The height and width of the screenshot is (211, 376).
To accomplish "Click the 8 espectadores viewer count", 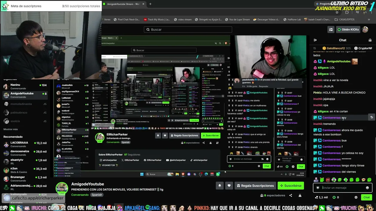I will (273, 195).
